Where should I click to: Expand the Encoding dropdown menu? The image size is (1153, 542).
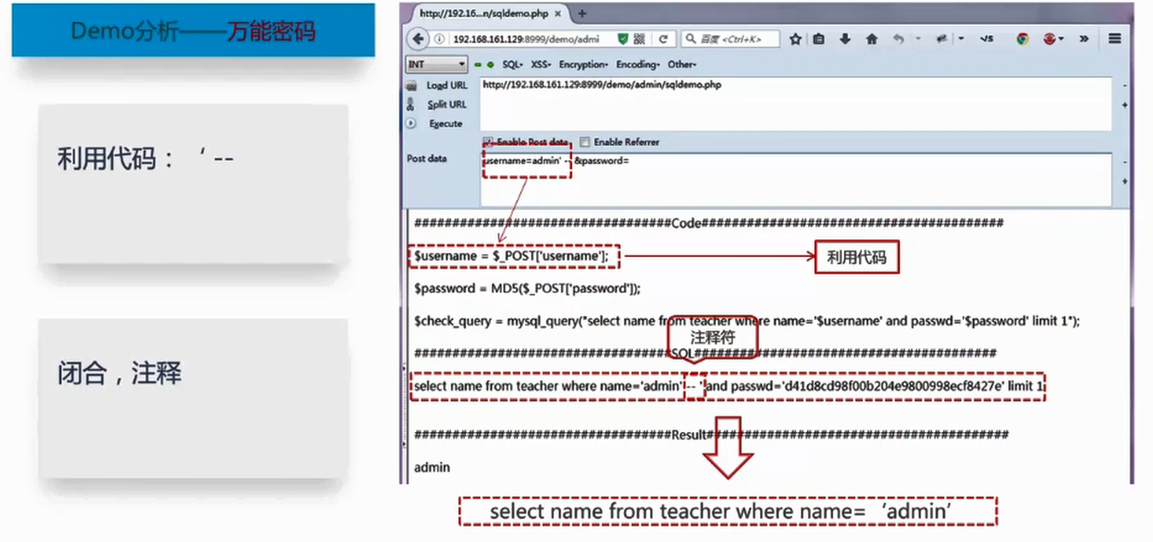(637, 64)
